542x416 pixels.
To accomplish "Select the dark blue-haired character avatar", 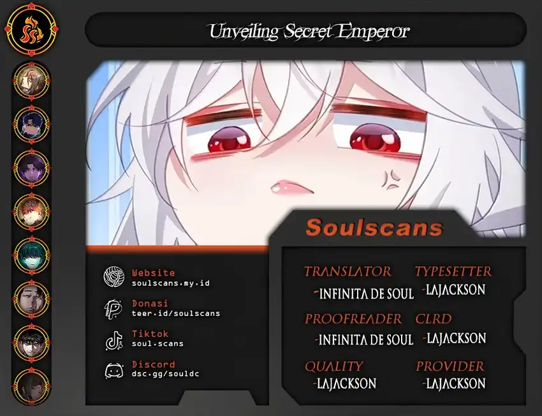I will point(31,124).
